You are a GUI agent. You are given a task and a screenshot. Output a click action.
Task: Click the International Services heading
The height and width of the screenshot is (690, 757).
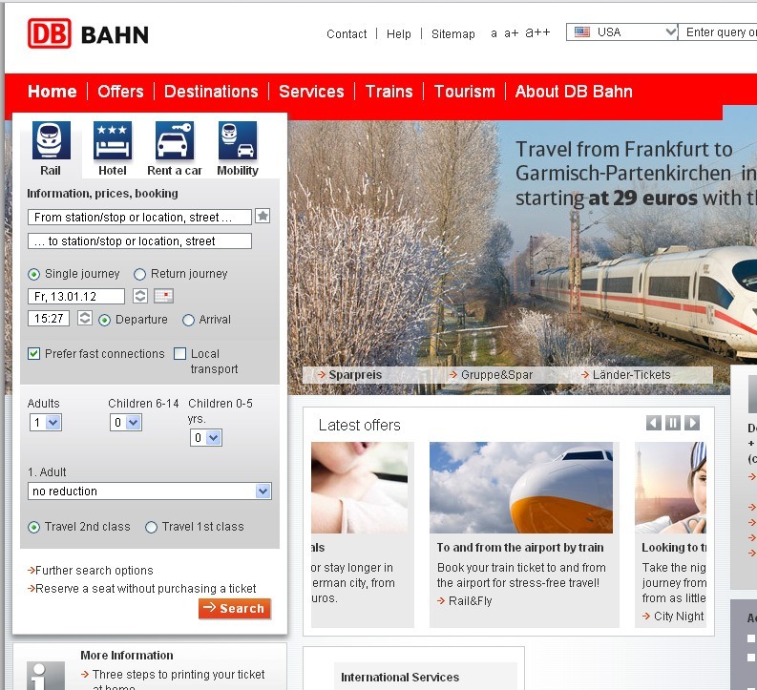(x=400, y=678)
